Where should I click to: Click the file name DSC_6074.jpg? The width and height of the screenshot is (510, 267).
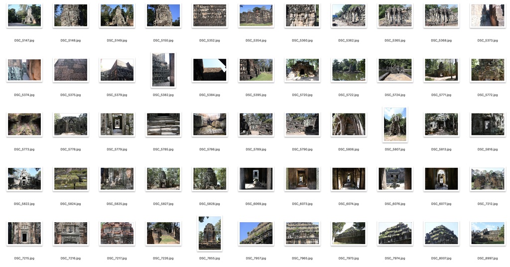click(x=349, y=204)
